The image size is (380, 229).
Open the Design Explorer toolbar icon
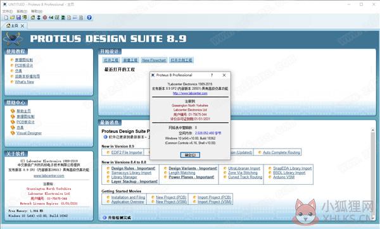tap(63, 18)
